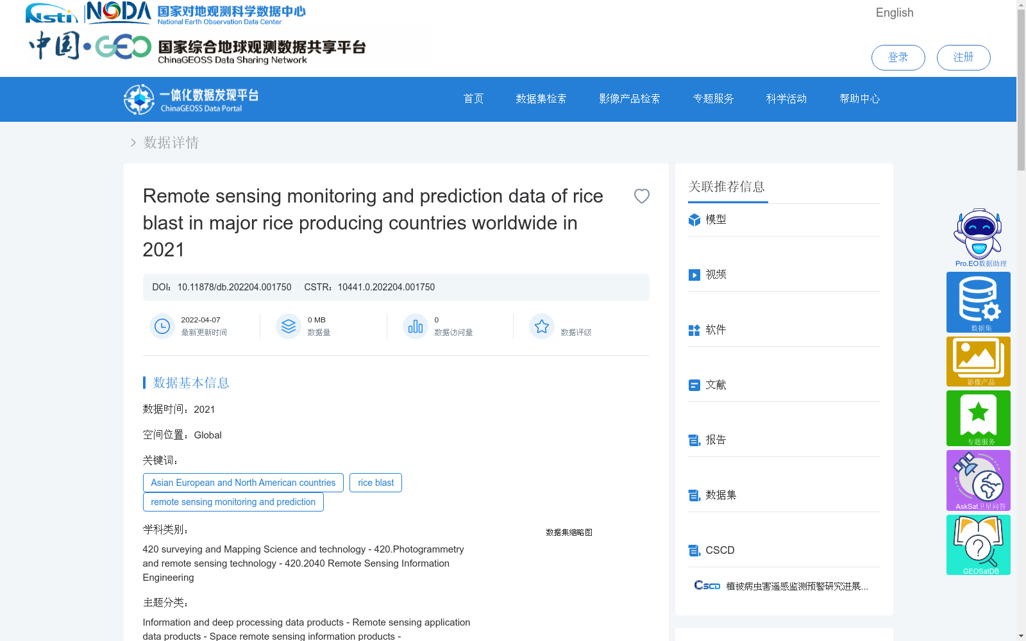Click the grid icon beside 软件

pos(694,330)
